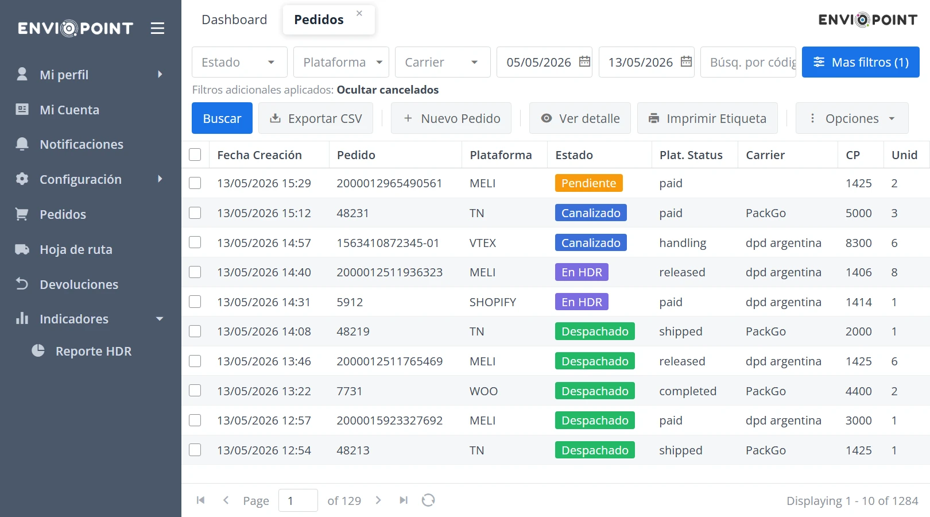Open the Plataforma filter dropdown

click(341, 62)
